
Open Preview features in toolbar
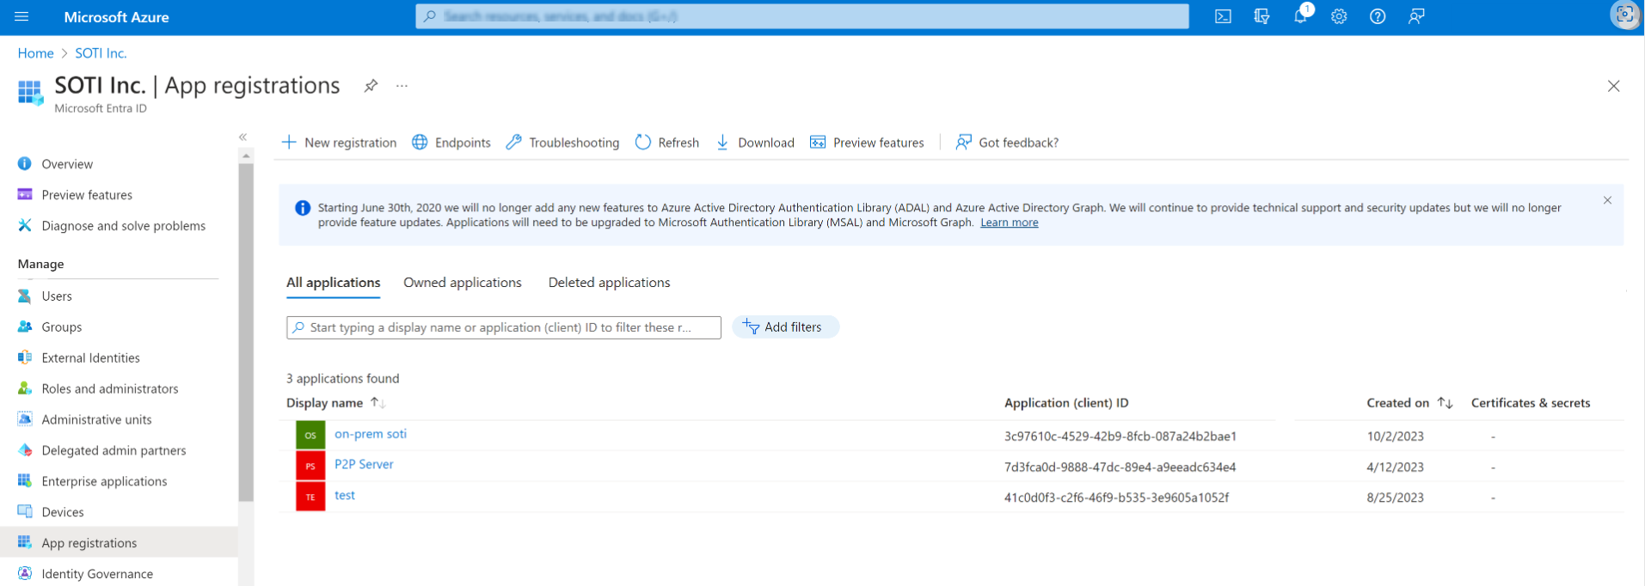click(x=867, y=143)
